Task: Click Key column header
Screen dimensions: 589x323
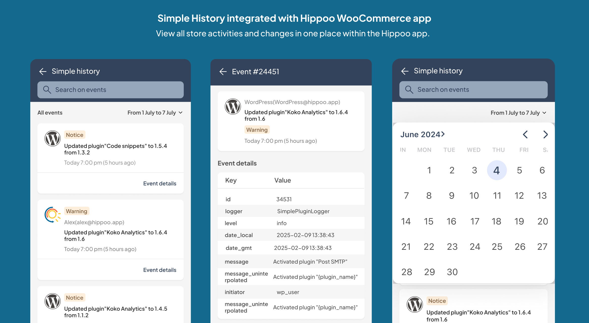Action: (231, 180)
